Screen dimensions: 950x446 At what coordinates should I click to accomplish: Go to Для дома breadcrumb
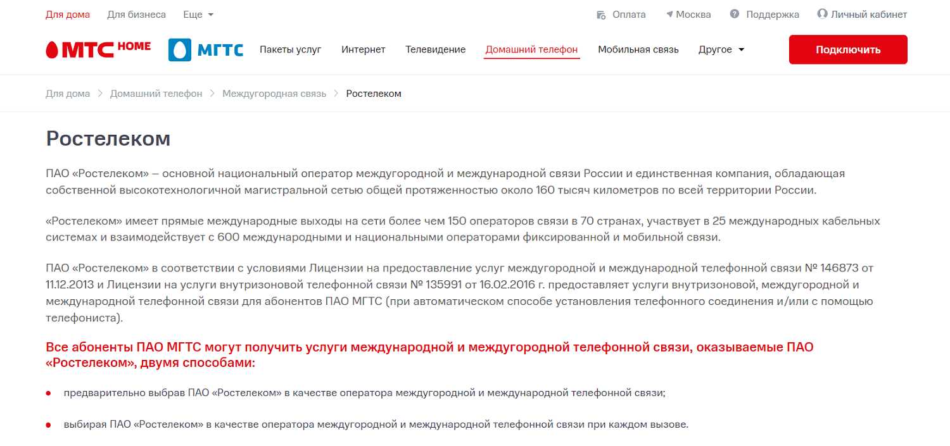[x=68, y=94]
